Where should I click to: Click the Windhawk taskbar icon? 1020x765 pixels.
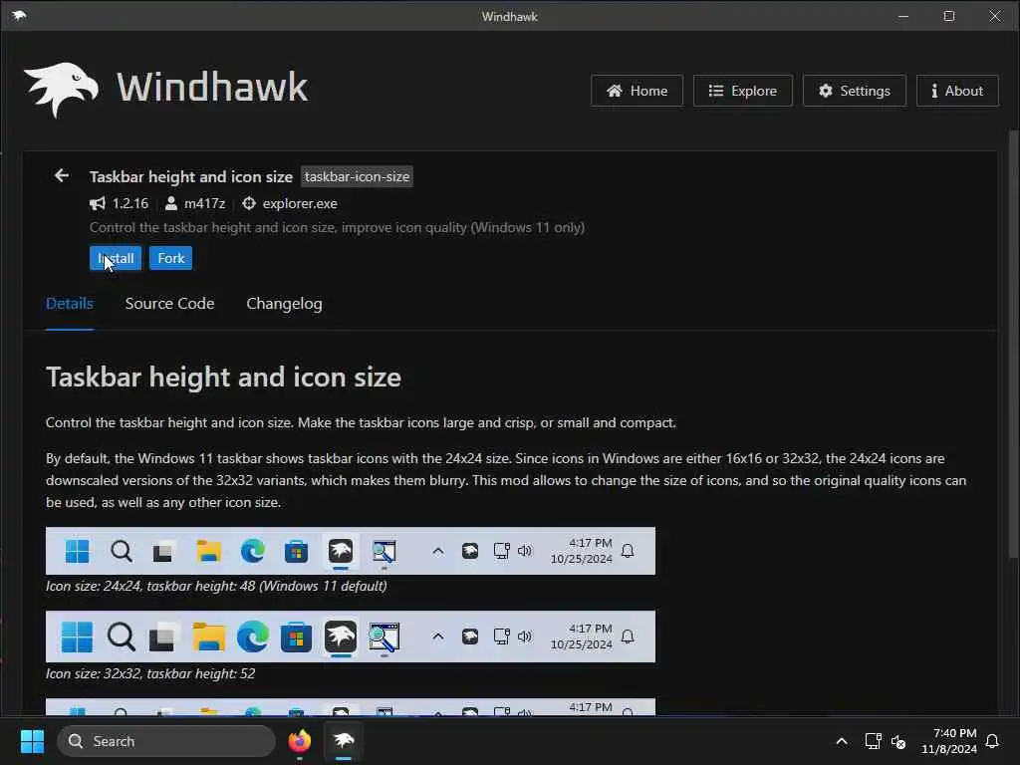[x=344, y=741]
